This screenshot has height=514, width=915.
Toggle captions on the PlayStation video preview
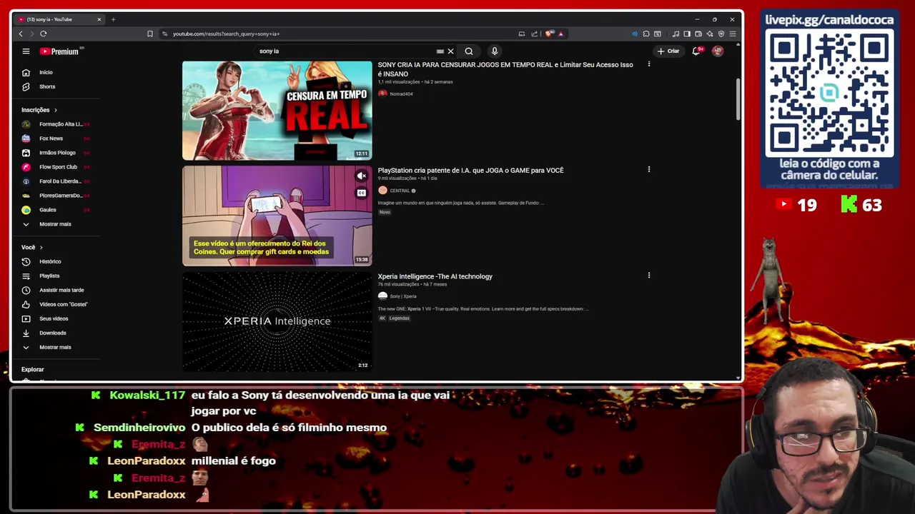coord(362,193)
